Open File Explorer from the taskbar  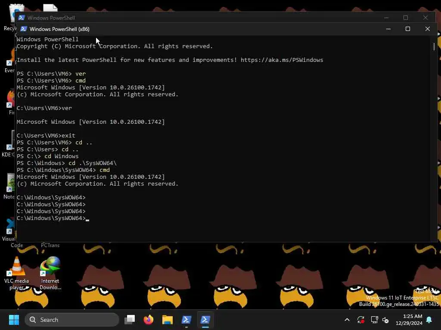(168, 320)
